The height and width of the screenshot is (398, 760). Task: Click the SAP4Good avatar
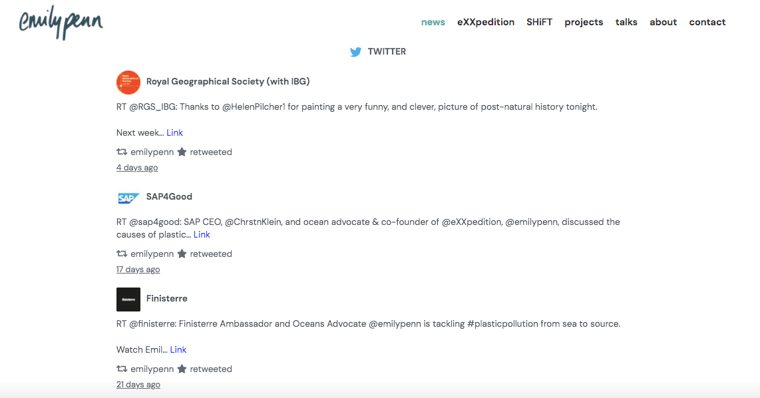coord(128,197)
